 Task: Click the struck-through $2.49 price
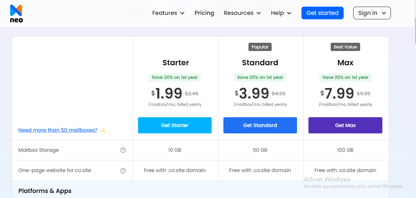click(192, 94)
